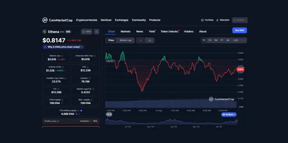Click the Volume (24h) info icon
This screenshot has width=288, height=143.
coord(63,67)
